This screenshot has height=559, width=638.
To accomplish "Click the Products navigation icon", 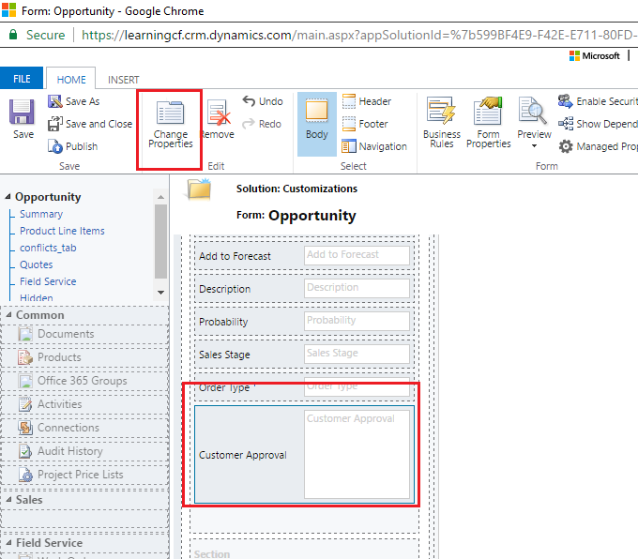I will (x=25, y=357).
